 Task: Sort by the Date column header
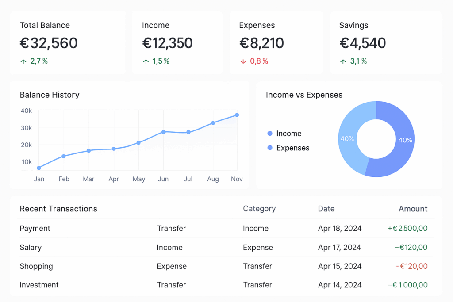click(326, 209)
